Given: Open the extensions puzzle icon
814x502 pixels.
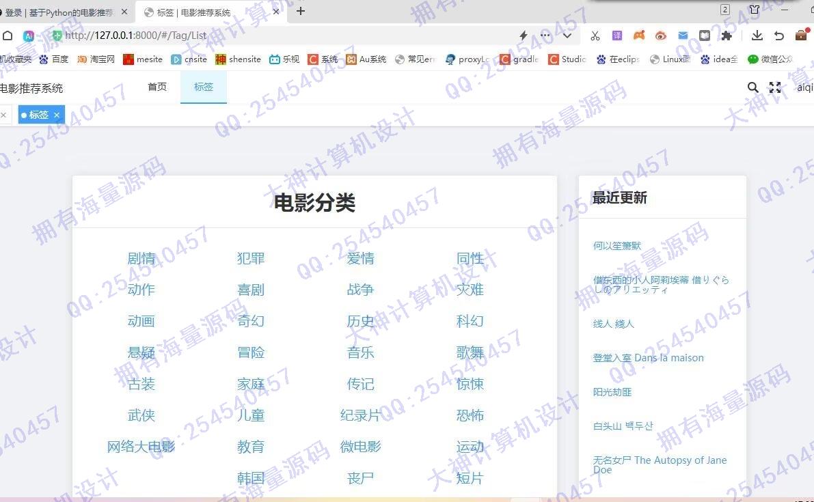Looking at the screenshot, I should pos(727,36).
